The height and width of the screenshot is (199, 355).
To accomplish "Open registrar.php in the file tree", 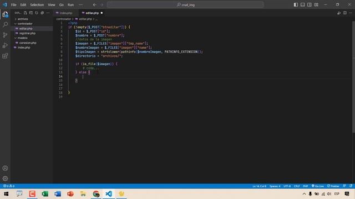I will 27,33.
